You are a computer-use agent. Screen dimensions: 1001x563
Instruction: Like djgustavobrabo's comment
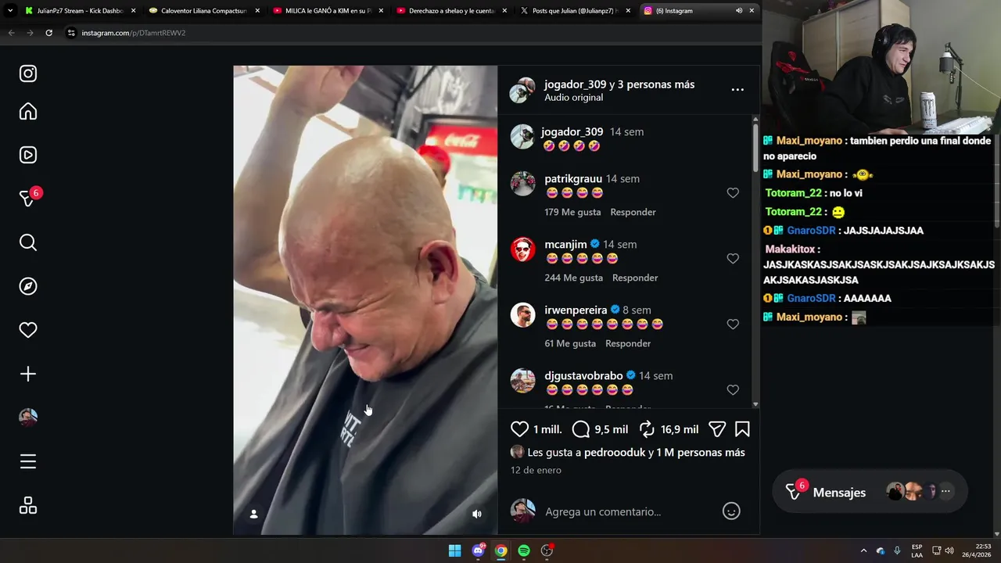pyautogui.click(x=733, y=390)
